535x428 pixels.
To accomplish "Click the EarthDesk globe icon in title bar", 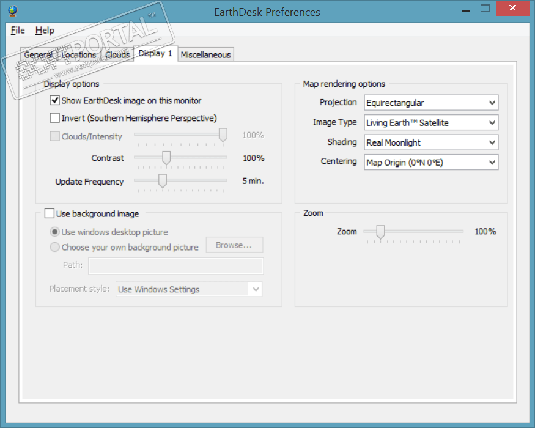I will click(x=13, y=11).
